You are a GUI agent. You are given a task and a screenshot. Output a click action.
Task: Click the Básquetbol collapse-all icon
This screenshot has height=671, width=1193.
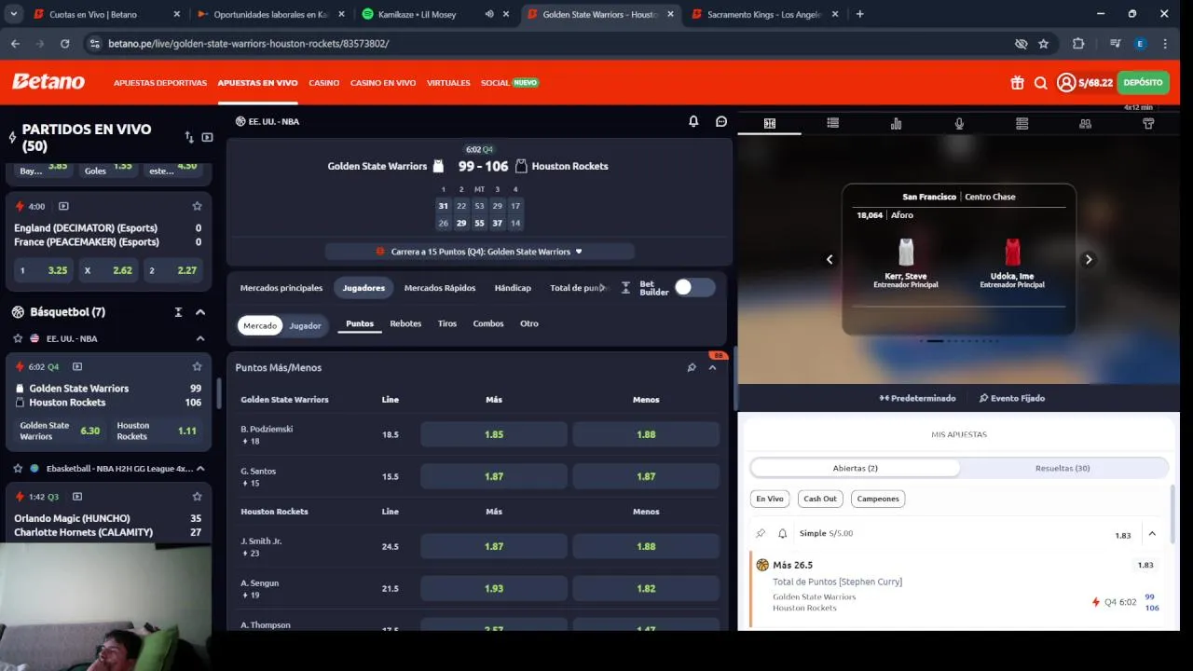point(178,312)
